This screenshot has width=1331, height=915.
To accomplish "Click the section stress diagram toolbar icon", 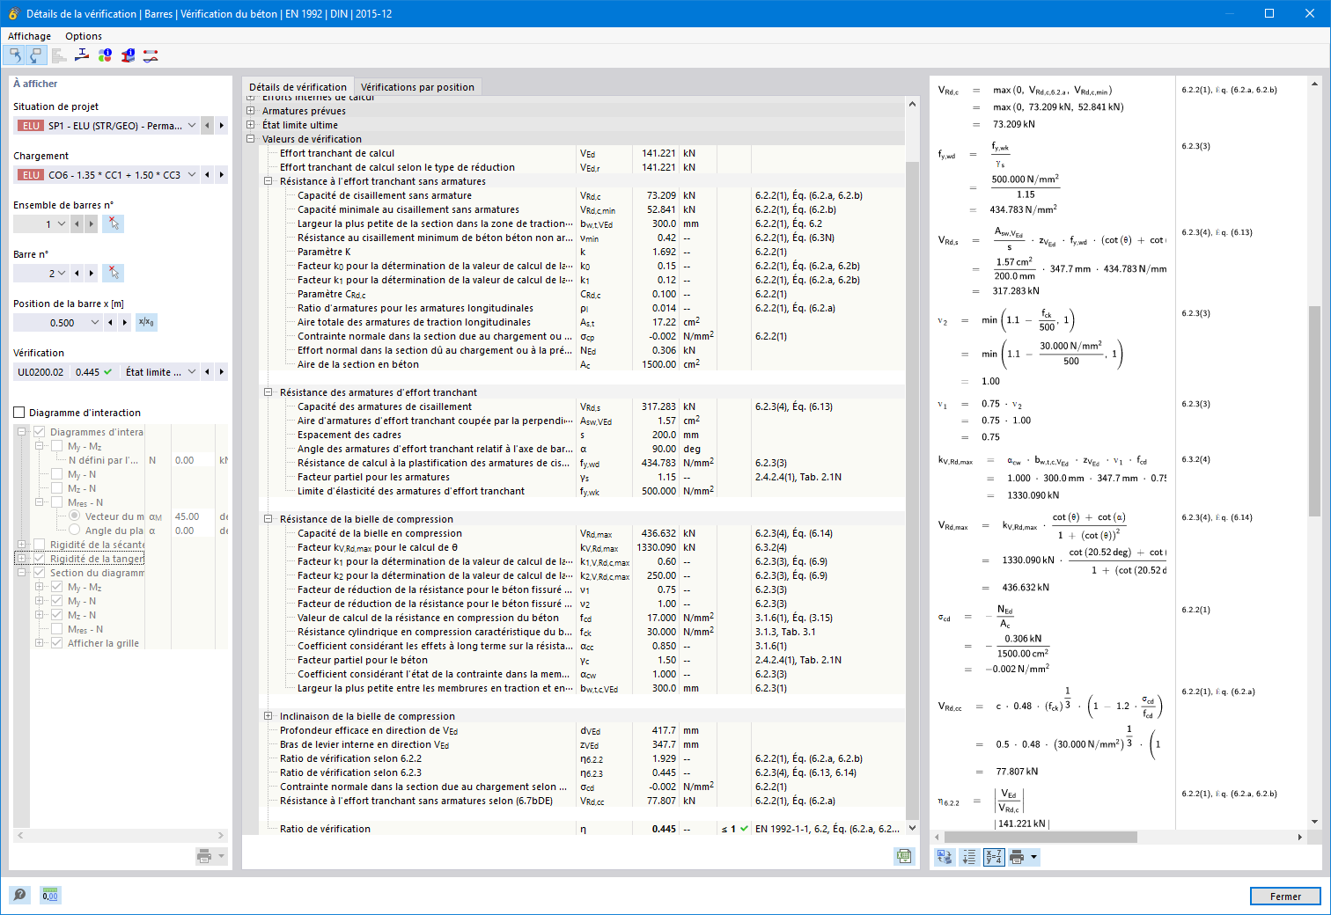I will (x=82, y=55).
